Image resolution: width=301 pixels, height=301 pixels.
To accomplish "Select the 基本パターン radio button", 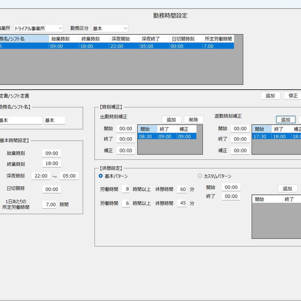I will [x=100, y=176].
